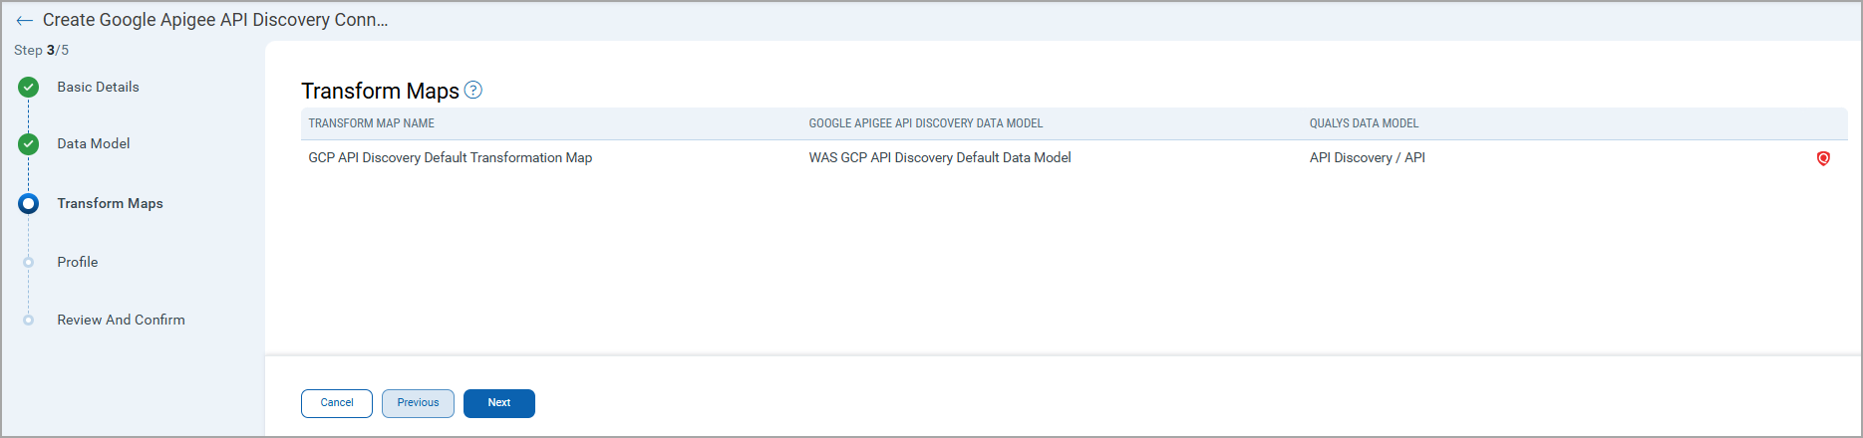This screenshot has width=1863, height=438.
Task: Go back using the left arrow icon
Action: (24, 20)
